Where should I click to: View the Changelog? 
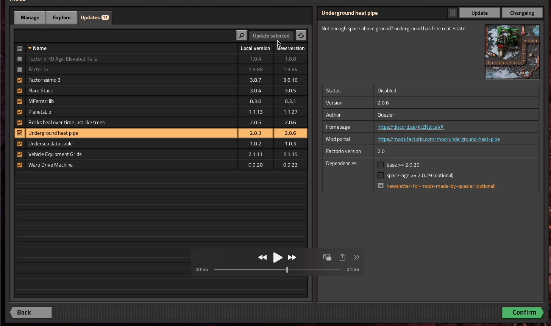(x=522, y=13)
